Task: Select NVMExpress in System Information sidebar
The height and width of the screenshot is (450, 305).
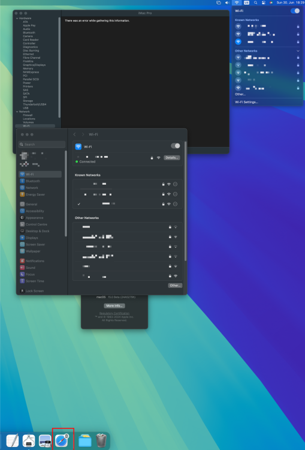Action: (x=31, y=72)
